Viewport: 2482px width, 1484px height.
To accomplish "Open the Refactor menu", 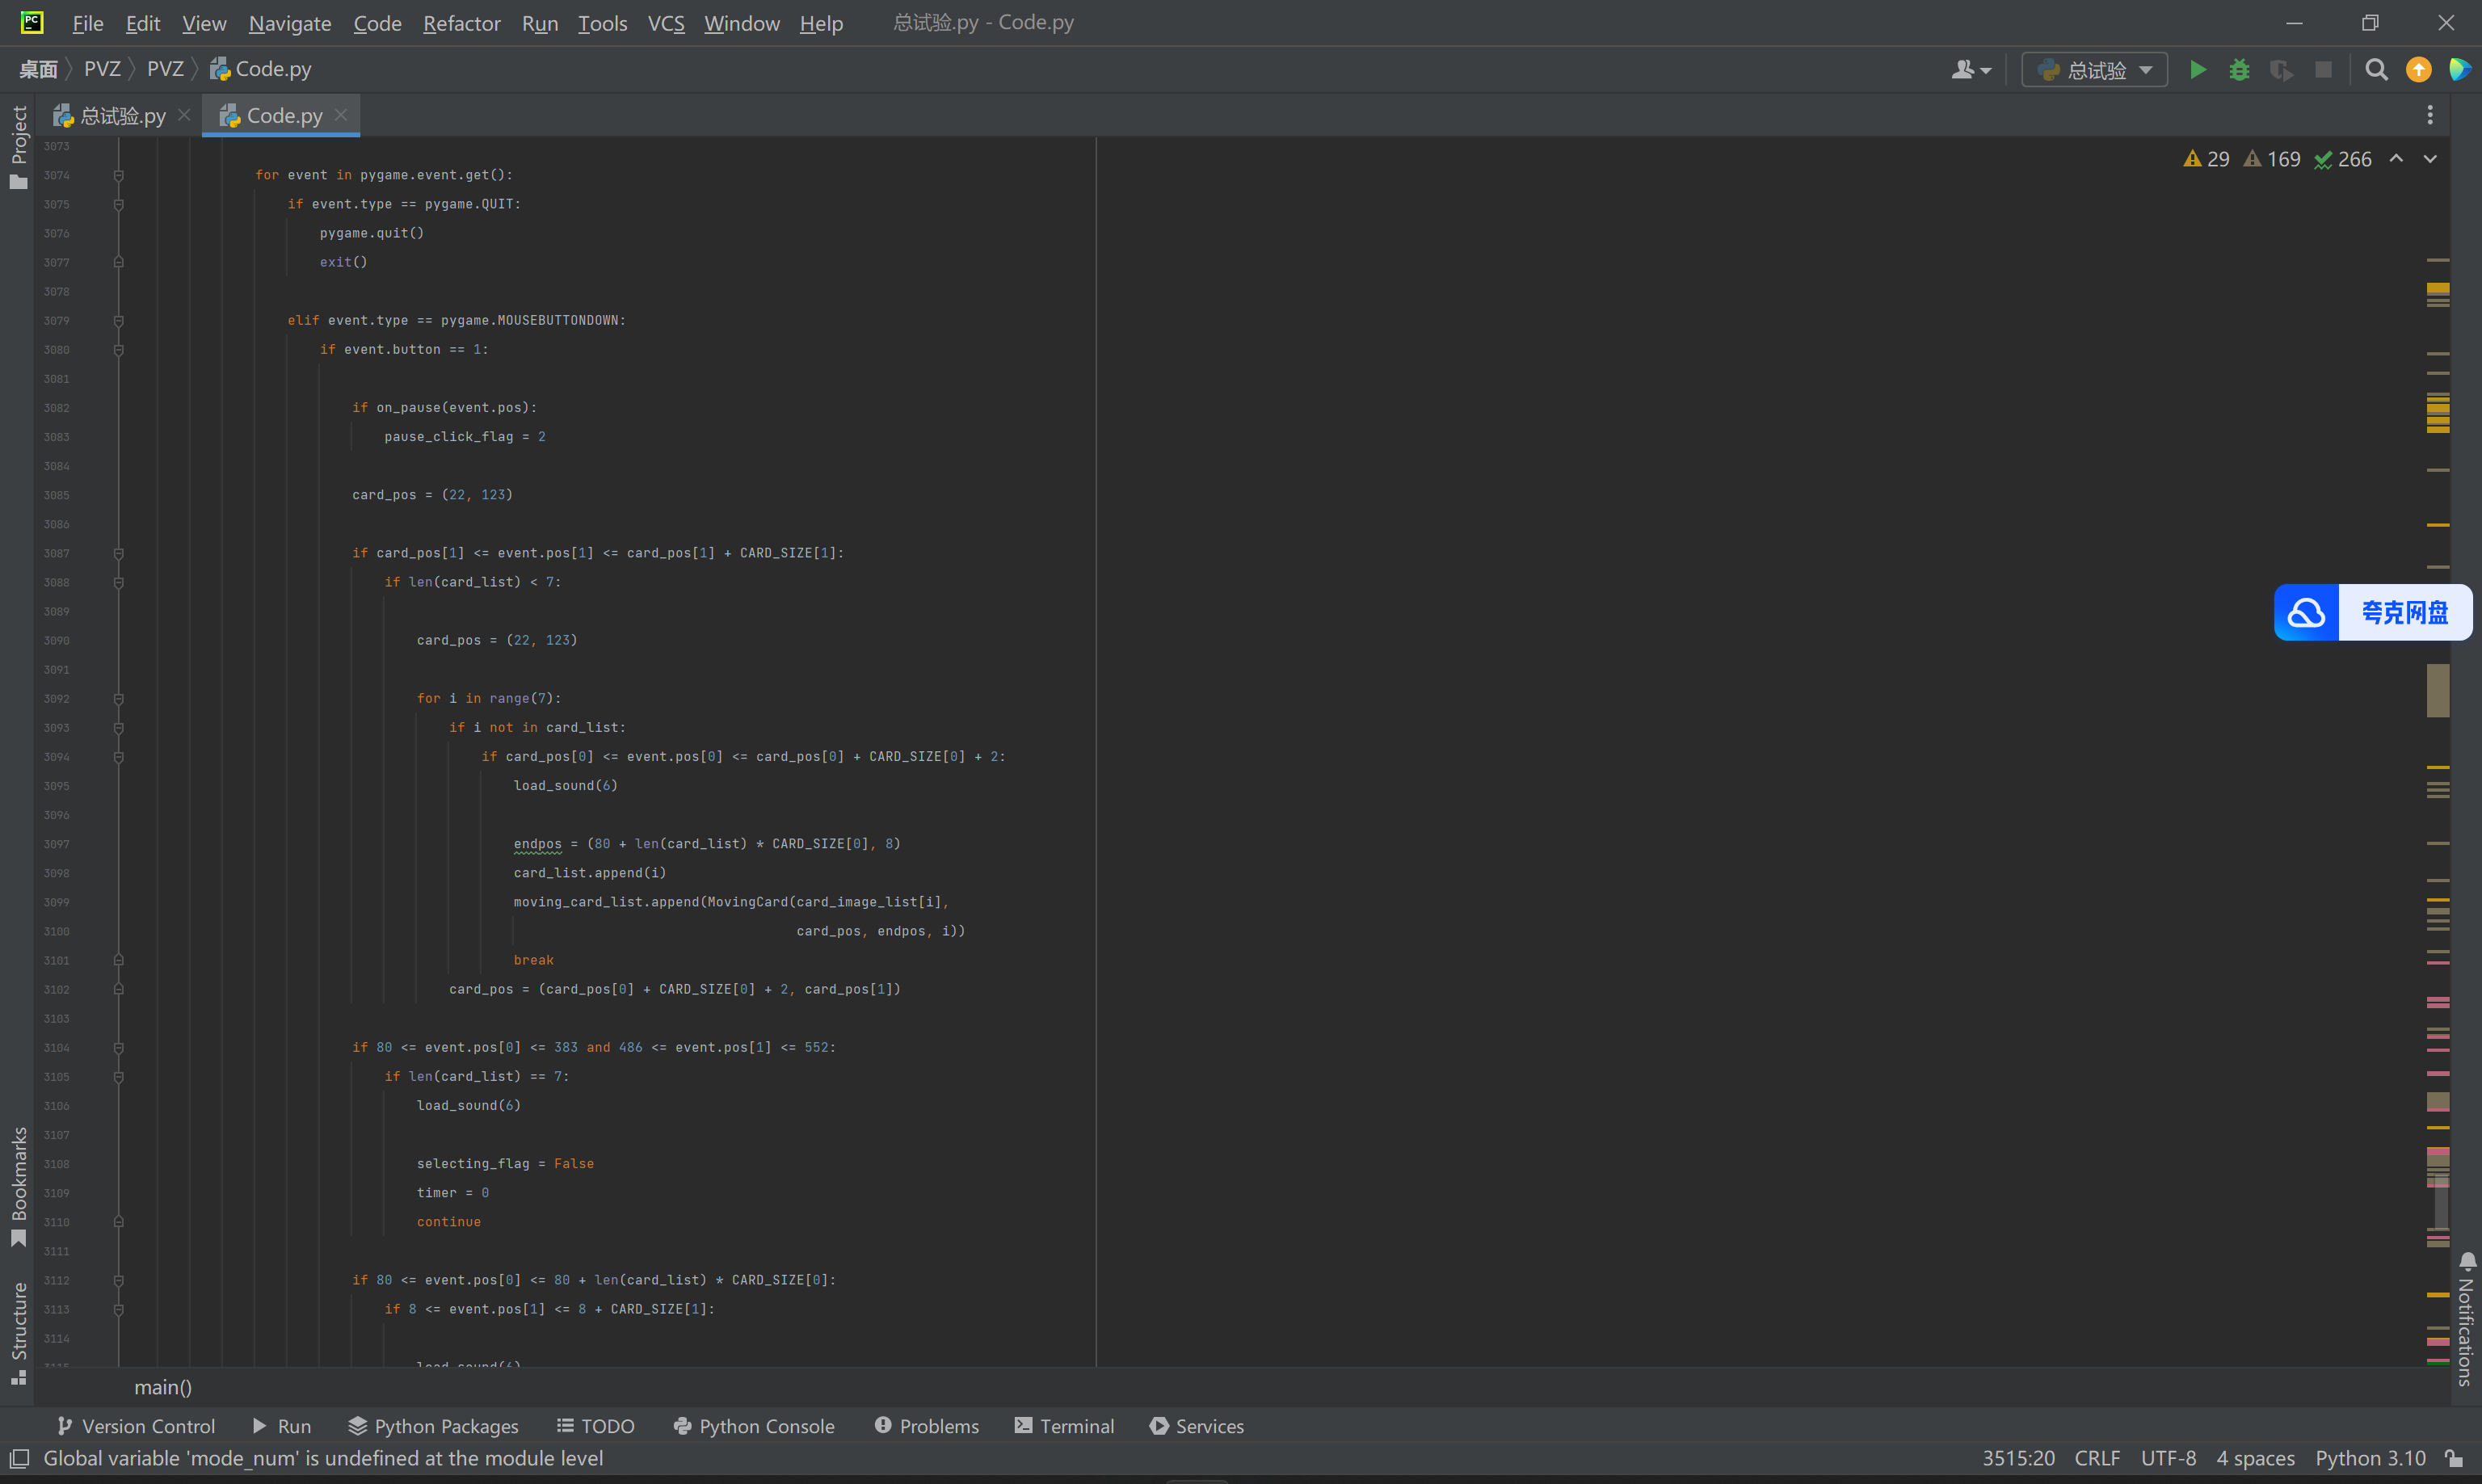I will 461,23.
